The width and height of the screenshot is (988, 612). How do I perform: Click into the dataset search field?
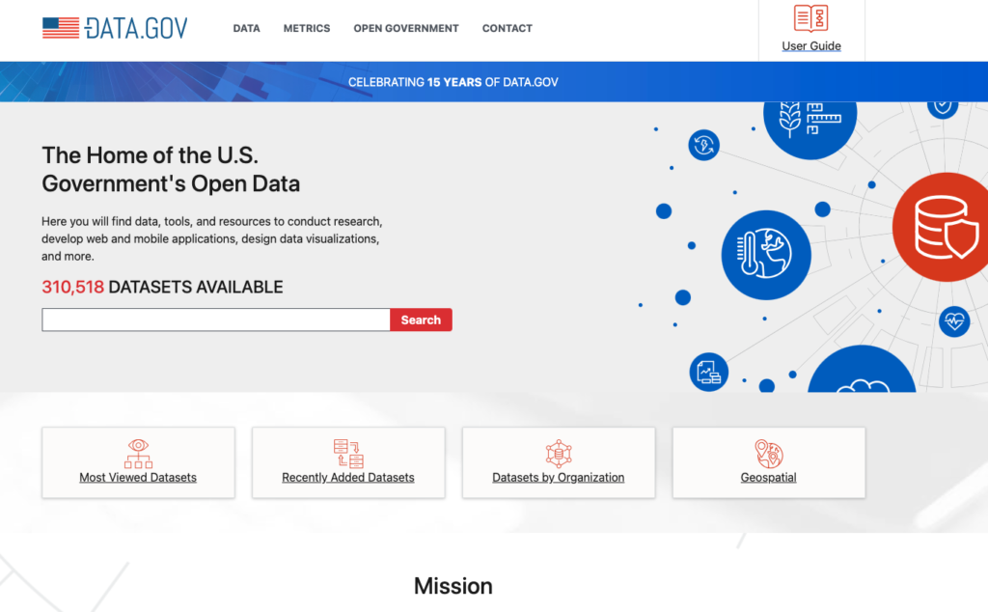[216, 320]
